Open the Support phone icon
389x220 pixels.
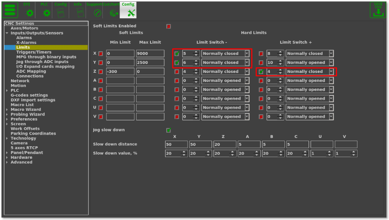pyautogui.click(x=97, y=10)
